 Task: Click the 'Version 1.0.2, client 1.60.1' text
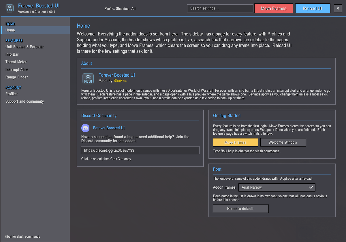click(37, 12)
